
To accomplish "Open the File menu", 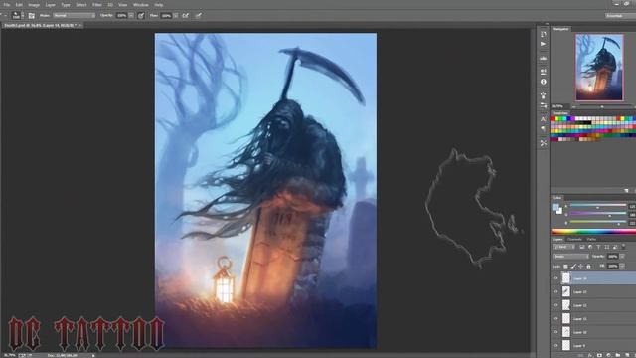I will point(7,5).
